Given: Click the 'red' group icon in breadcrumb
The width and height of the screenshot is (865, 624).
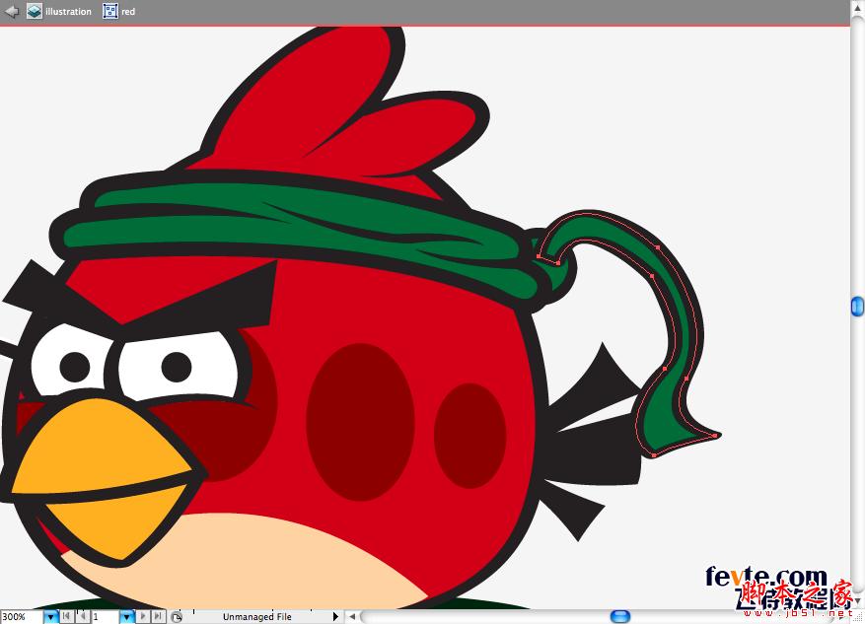Looking at the screenshot, I should [110, 11].
